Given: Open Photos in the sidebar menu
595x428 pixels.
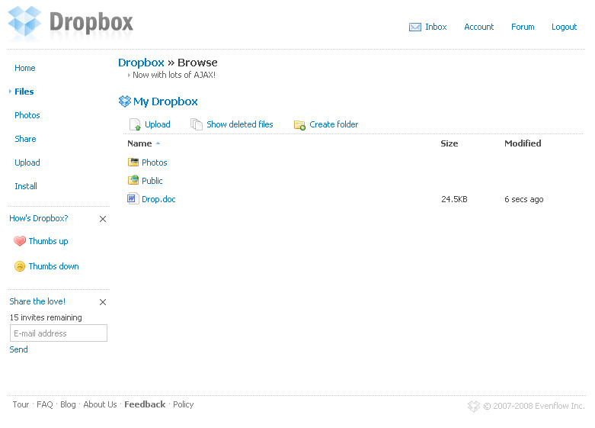Looking at the screenshot, I should 27,115.
